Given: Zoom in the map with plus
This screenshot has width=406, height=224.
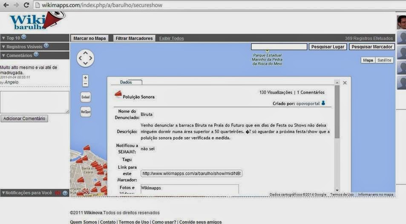Looking at the screenshot, I should (x=85, y=77).
